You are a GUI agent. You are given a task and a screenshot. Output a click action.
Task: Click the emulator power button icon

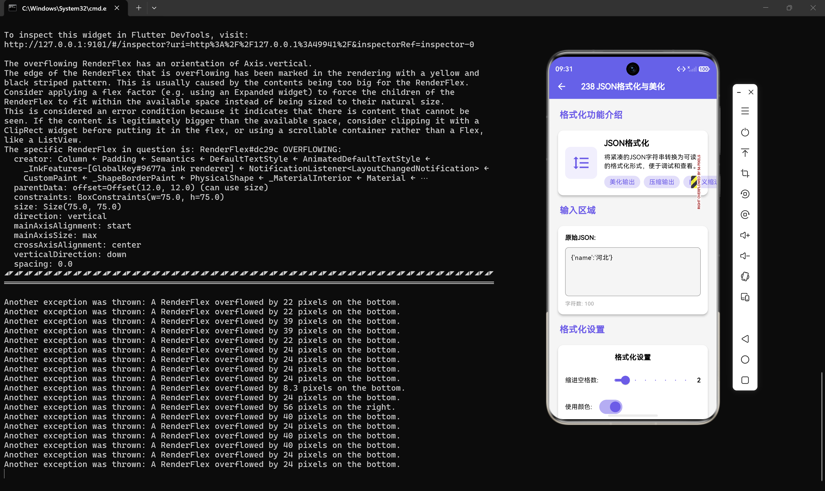pos(745,132)
